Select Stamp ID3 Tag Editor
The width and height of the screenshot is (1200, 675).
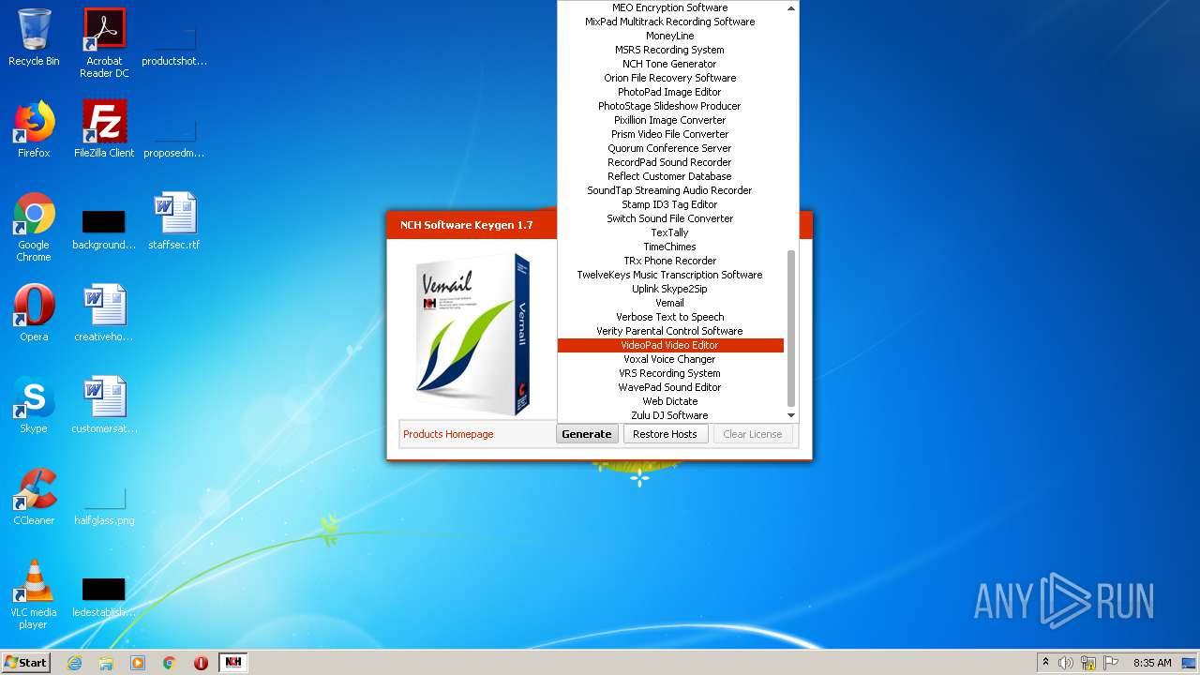click(x=670, y=204)
